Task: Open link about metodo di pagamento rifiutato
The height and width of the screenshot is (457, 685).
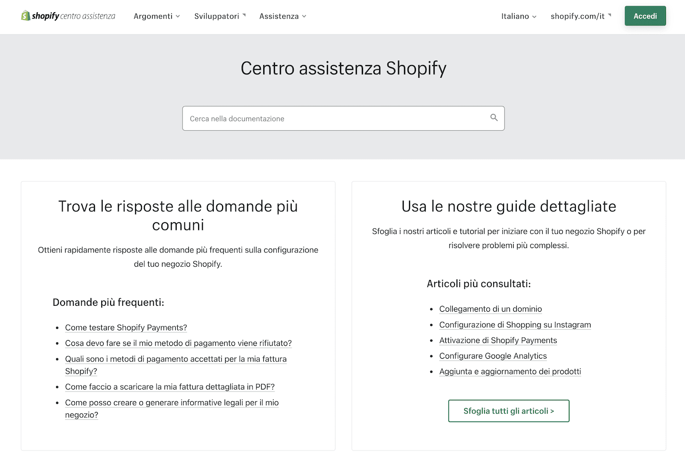Action: coord(178,343)
